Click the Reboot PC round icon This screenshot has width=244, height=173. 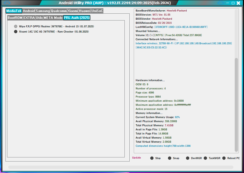click(224, 158)
